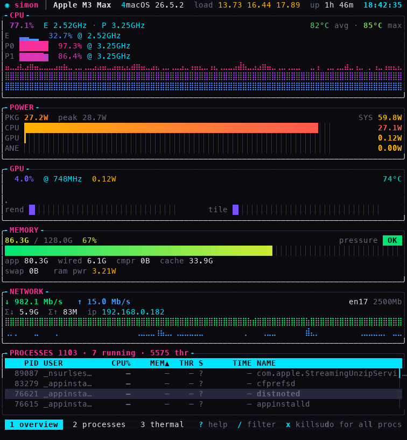Click the E cluster usage bar
The height and width of the screenshot is (440, 407).
coord(29,38)
